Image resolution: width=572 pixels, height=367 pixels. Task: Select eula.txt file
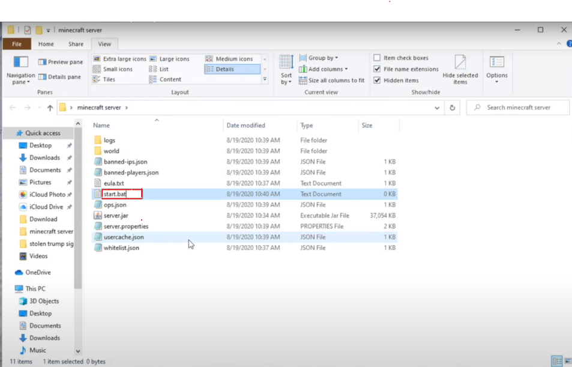tap(114, 183)
